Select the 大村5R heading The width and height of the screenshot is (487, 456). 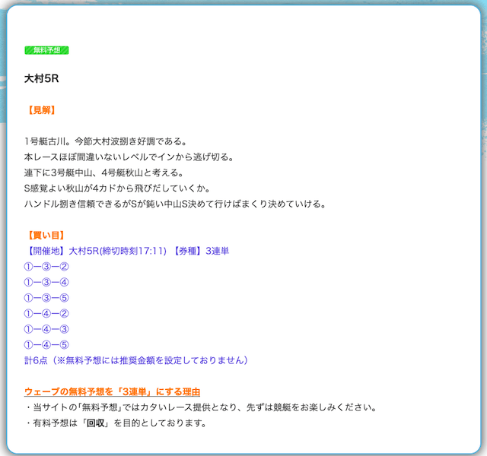point(42,78)
